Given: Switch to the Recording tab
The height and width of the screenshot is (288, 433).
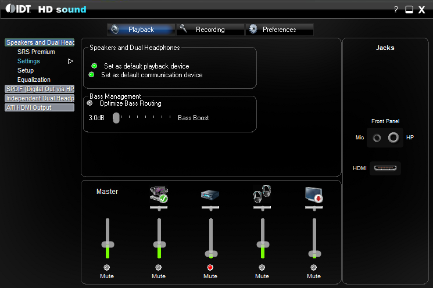Looking at the screenshot, I should 210,30.
